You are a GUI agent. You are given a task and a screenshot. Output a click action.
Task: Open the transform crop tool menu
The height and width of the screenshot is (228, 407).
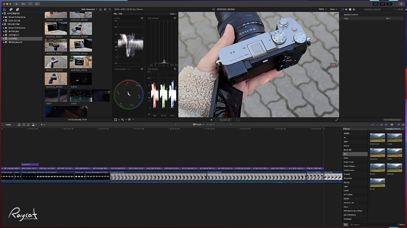116,119
